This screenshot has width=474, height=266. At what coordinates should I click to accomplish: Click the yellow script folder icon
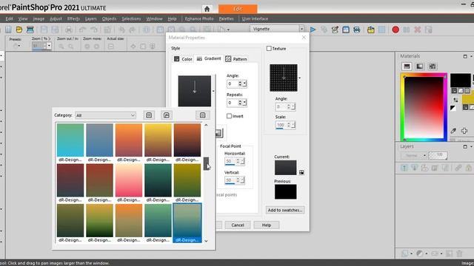coord(371,30)
